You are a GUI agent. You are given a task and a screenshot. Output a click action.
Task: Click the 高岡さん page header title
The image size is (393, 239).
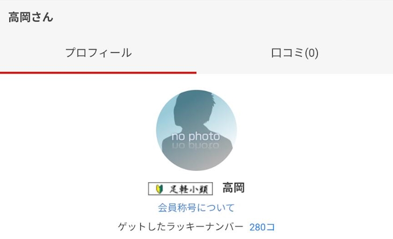point(31,17)
